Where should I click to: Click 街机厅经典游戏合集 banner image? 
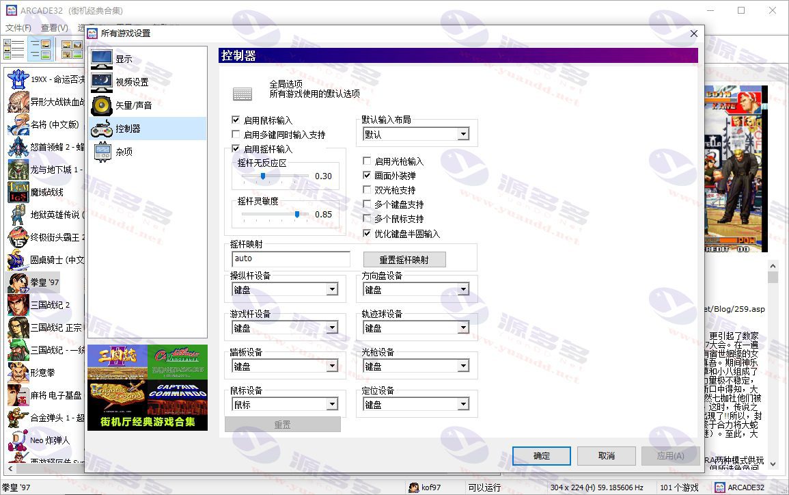point(148,387)
